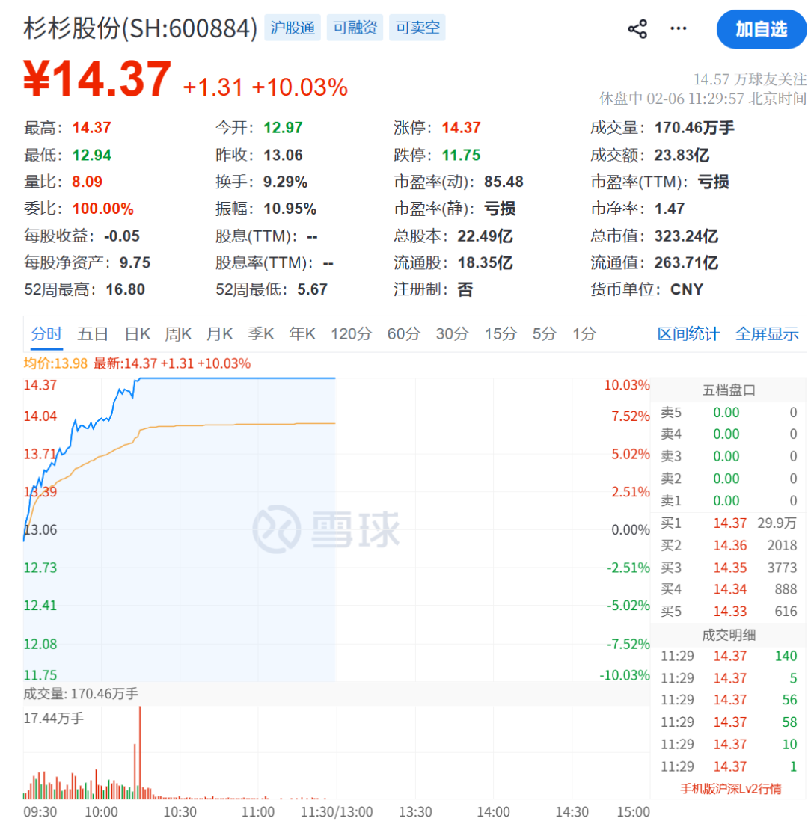
Task: Select the 60分 interval tab
Action: tap(404, 334)
